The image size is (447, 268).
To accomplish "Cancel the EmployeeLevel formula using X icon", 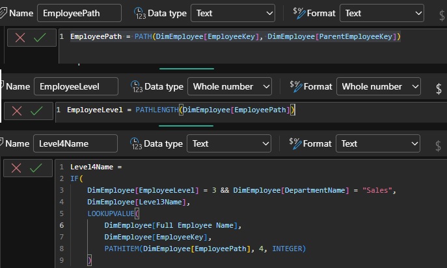I will tap(17, 111).
